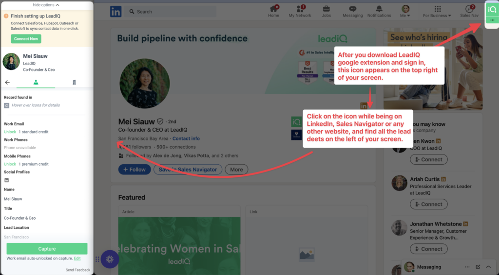The image size is (499, 275).
Task: Click the LeadIQ extension icon
Action: [492, 10]
